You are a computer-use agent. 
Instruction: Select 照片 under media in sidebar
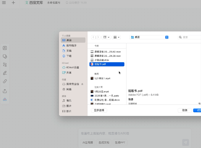[x=73, y=106]
